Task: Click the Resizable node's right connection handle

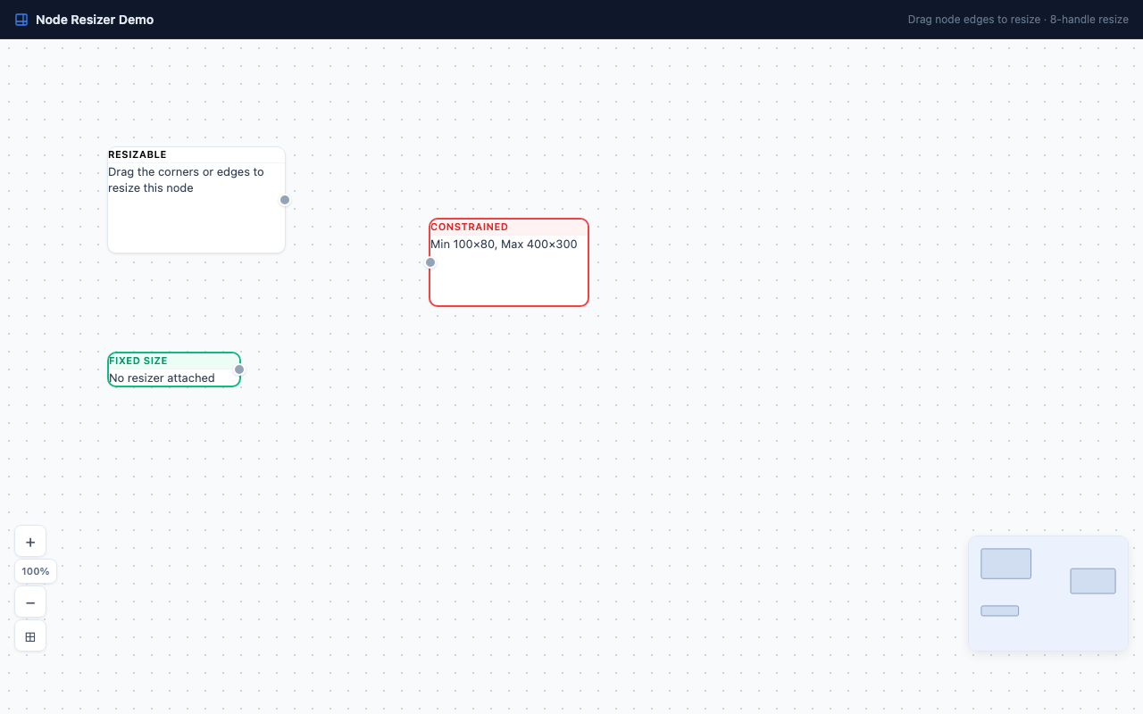Action: coord(285,200)
